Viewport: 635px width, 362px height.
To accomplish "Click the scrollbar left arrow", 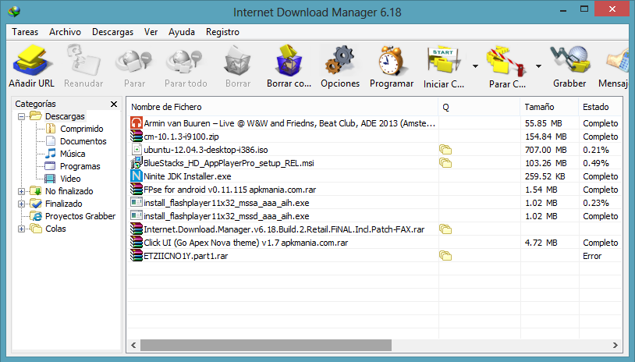I will click(133, 345).
